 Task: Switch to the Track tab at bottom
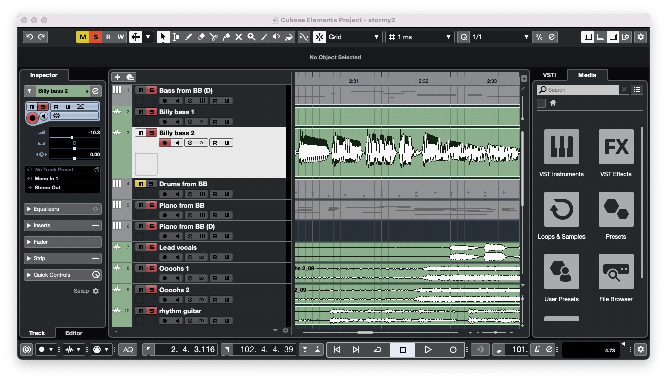pyautogui.click(x=37, y=333)
